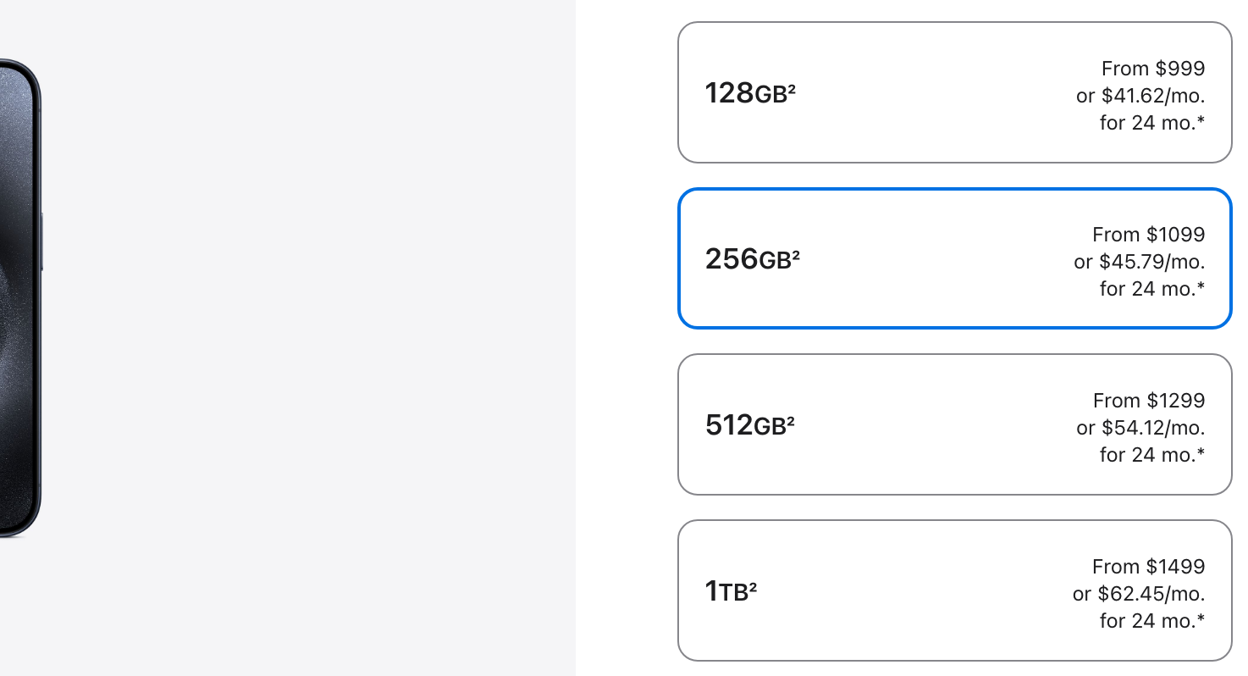Click the $45.79/mo. monthly price

pos(1151,262)
